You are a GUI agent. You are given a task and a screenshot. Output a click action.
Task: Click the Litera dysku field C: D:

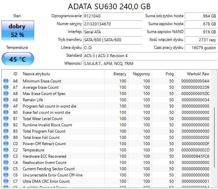tap(112, 48)
